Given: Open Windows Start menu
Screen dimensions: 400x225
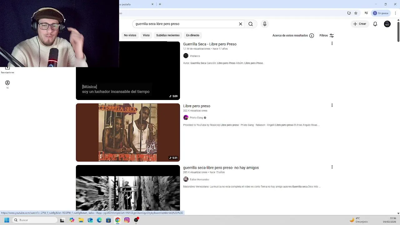Looking at the screenshot, I should coord(7,220).
